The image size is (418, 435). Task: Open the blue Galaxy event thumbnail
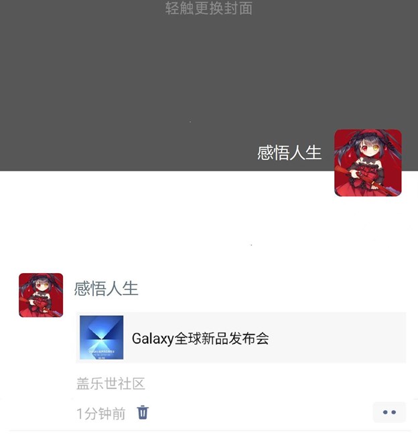pyautogui.click(x=102, y=337)
